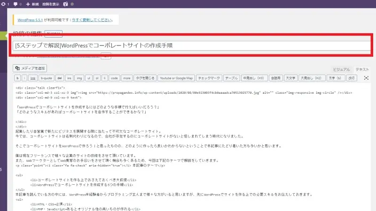Open the 投稿を表示 admin bar item
The width and height of the screenshot is (376, 211).
pos(51,3)
